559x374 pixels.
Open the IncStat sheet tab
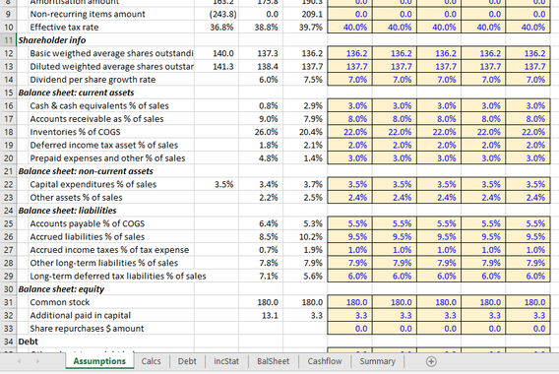click(226, 361)
